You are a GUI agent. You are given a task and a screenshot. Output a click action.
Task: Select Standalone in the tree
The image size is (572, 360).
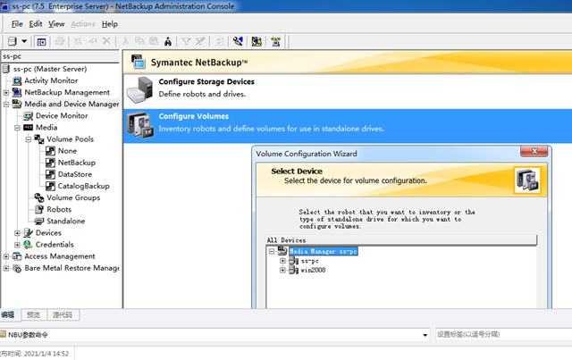tap(65, 221)
